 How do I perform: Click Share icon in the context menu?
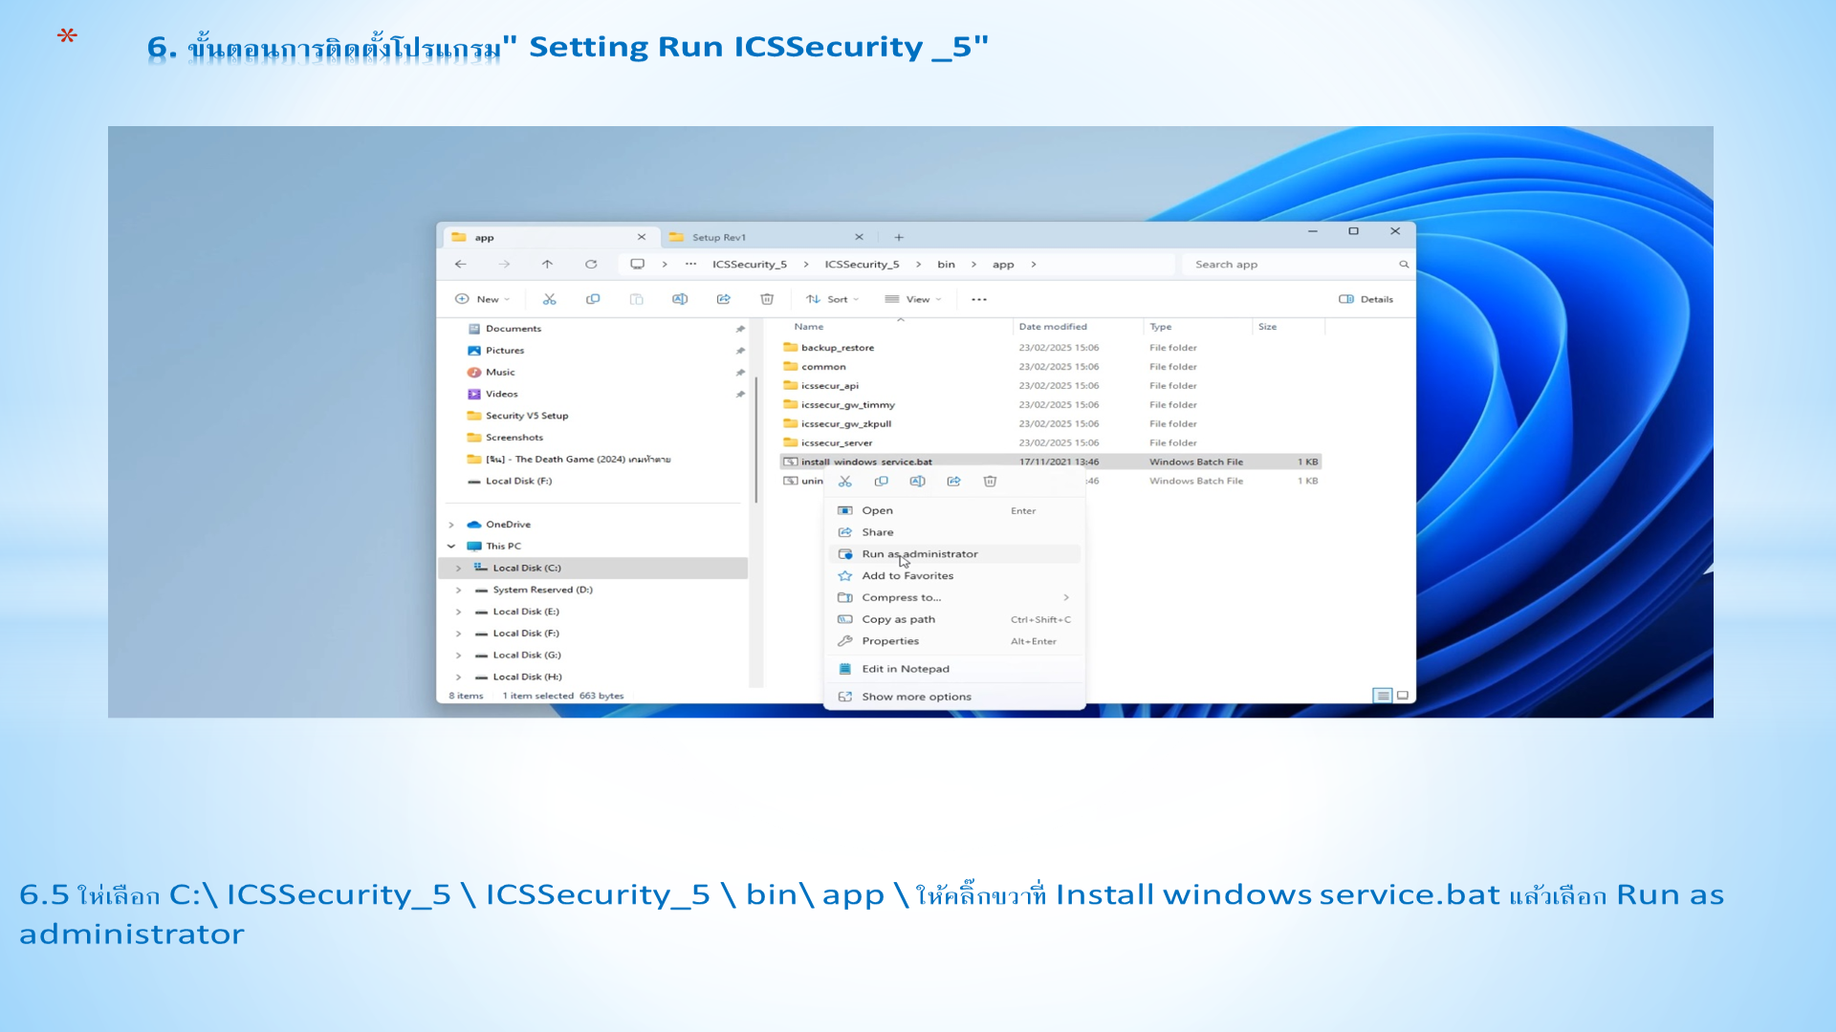(x=954, y=482)
